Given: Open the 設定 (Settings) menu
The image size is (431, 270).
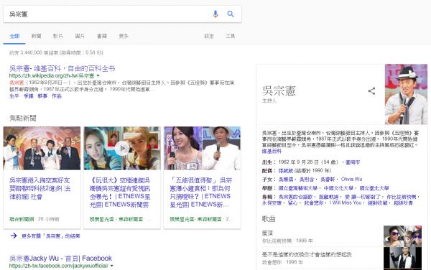Looking at the screenshot, I should [209, 36].
